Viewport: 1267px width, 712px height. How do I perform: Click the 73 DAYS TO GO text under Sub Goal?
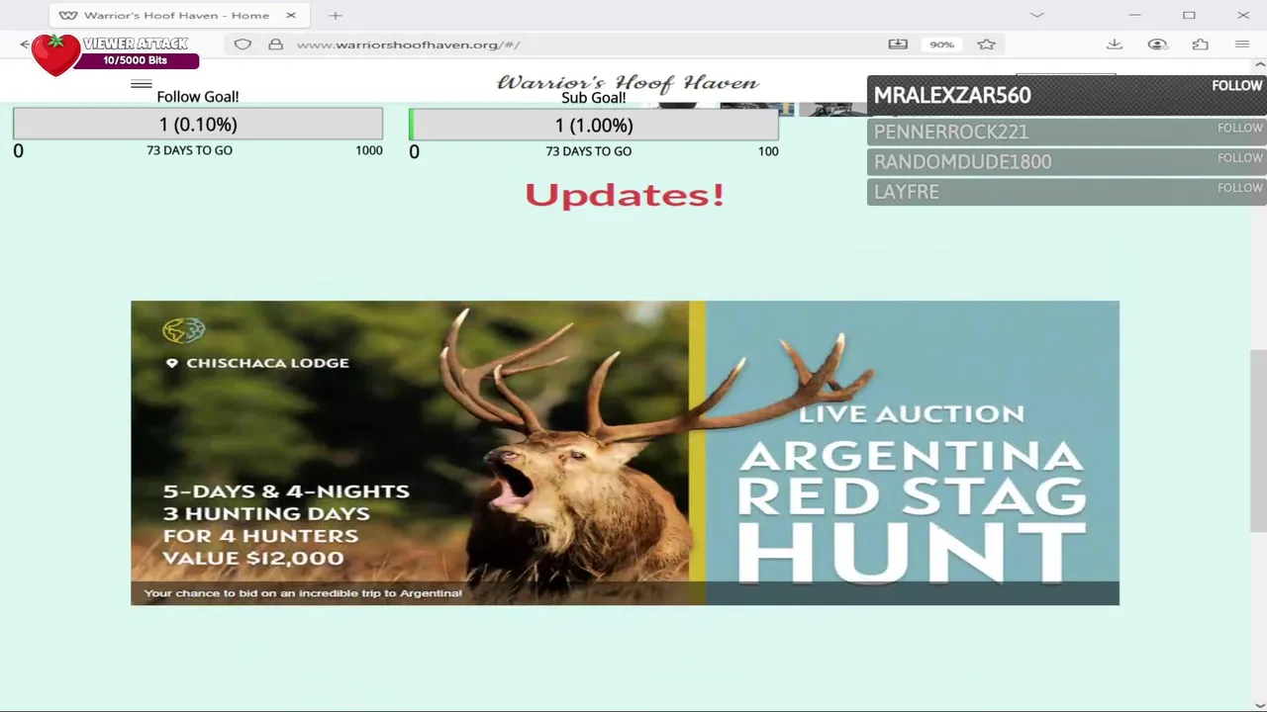click(x=588, y=151)
